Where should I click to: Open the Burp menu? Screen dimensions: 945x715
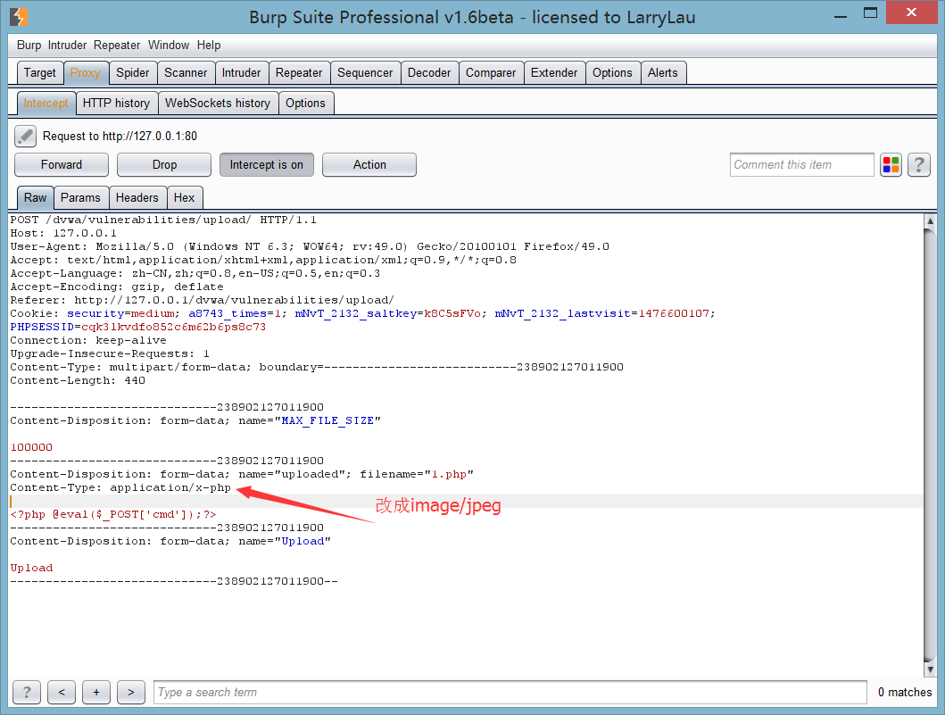point(29,46)
